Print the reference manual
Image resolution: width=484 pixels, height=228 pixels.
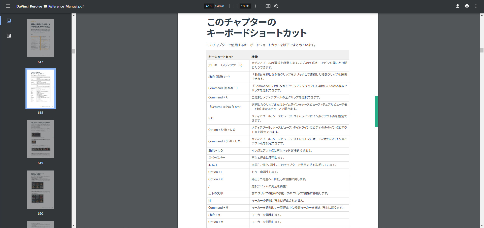(x=467, y=6)
